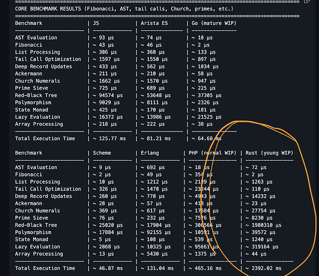Screen dimensions: 319x276
Task: Select the Go Array Processing value 38 µs
Action: point(202,124)
